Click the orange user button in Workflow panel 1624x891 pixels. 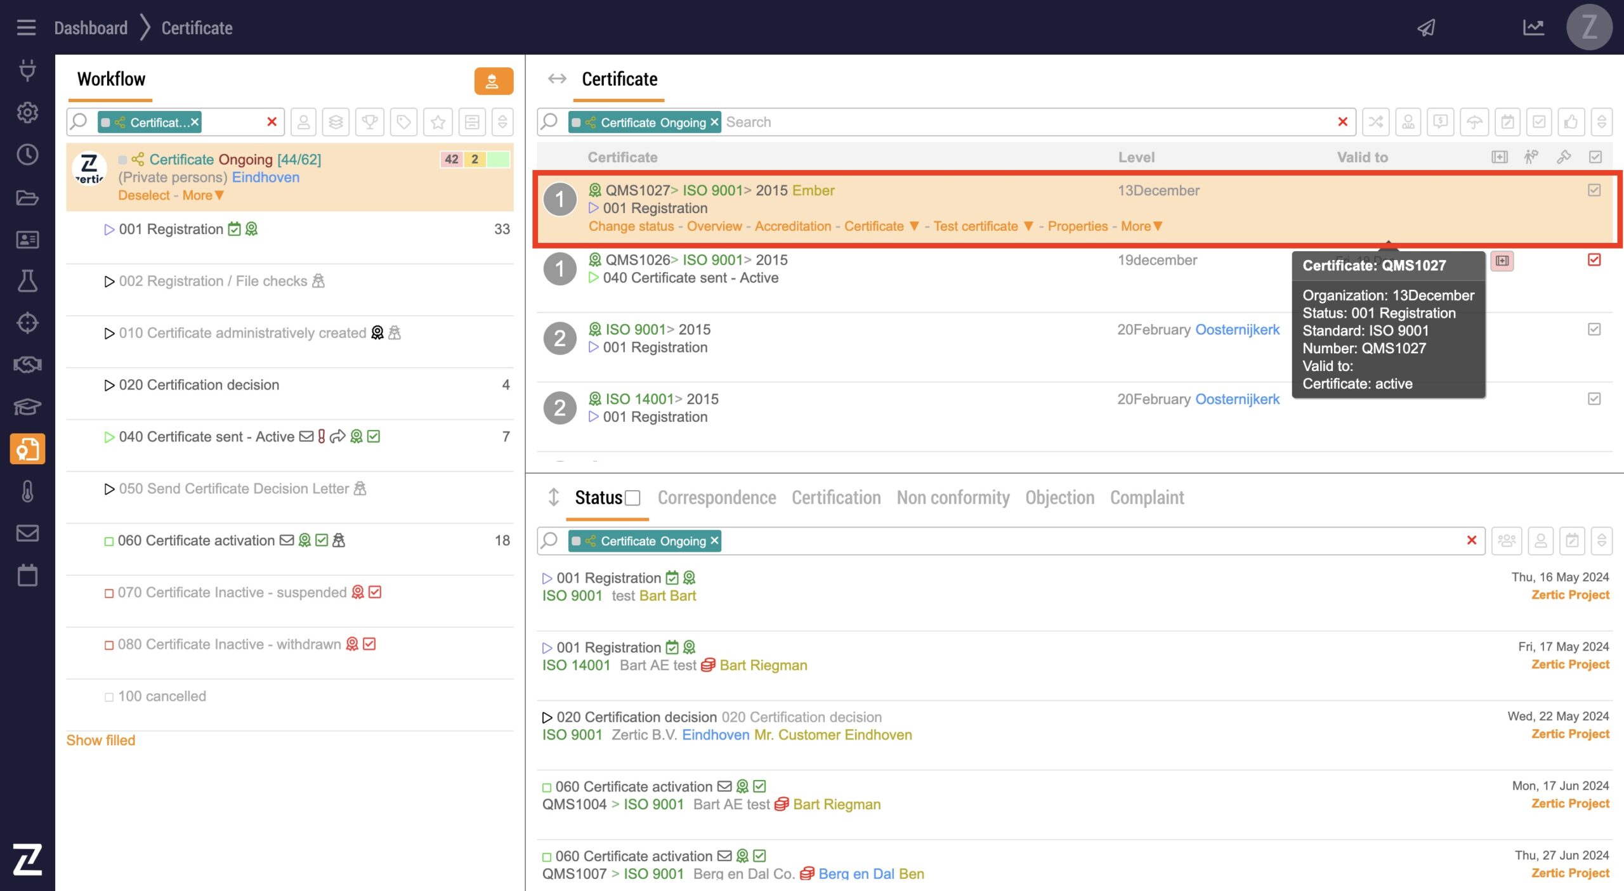(493, 81)
